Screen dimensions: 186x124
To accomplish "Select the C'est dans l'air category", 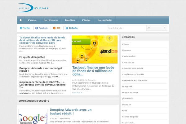I will (x=129, y=56).
